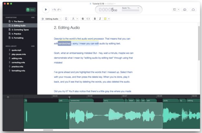The width and height of the screenshot is (202, 133).
Task: Select composition 2. Editing Audio
Action: tap(20, 26)
